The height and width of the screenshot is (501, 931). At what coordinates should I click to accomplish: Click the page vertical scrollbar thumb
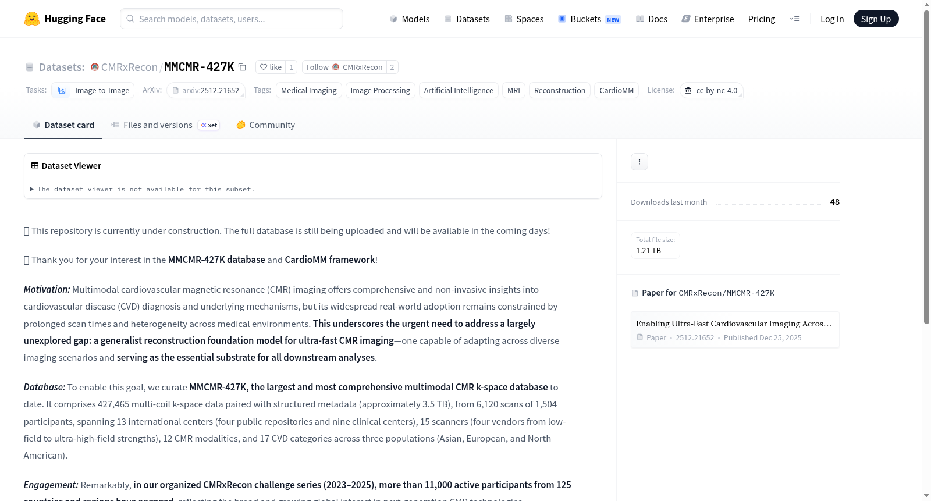[926, 167]
